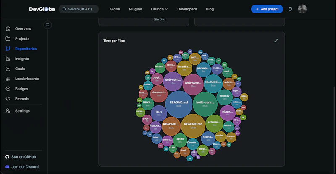This screenshot has width=336, height=174.
Task: Select the outdat bubble
Action: tap(220, 137)
